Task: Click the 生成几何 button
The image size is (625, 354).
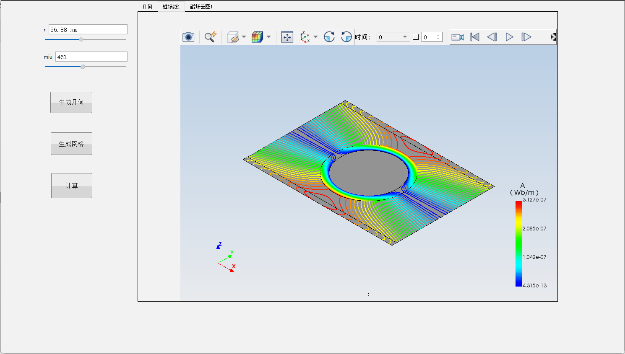Action: click(x=71, y=102)
